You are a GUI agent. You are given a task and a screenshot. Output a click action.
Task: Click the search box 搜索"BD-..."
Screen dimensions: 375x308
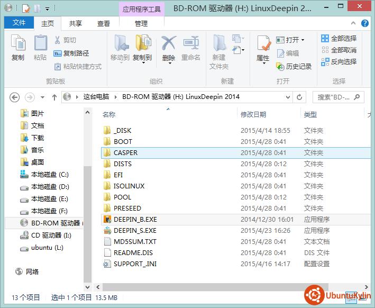(338, 97)
